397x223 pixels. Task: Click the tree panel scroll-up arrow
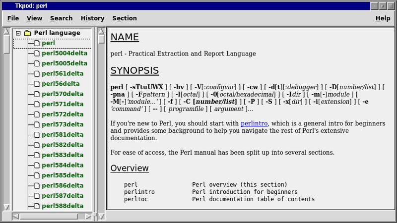click(x=6, y=31)
